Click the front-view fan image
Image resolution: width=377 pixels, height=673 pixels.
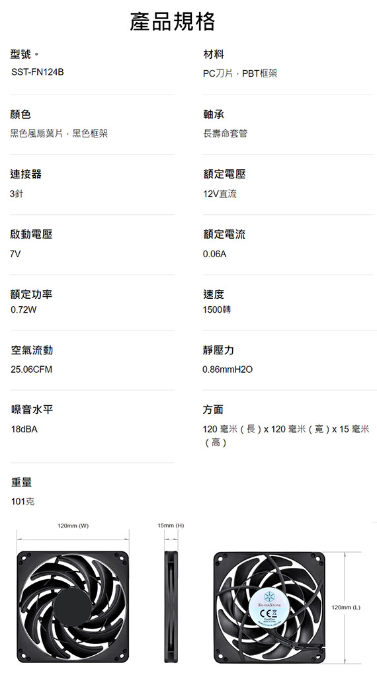pyautogui.click(x=73, y=607)
